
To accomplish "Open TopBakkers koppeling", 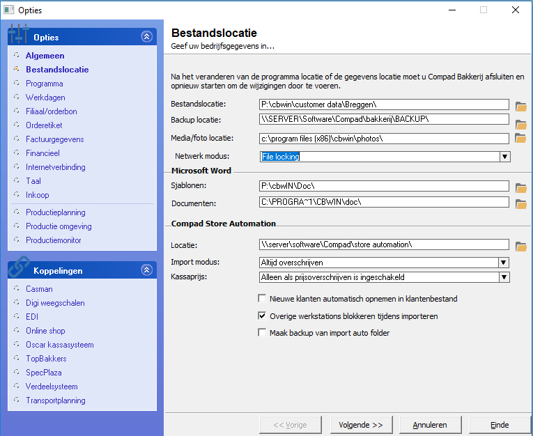I will (46, 359).
